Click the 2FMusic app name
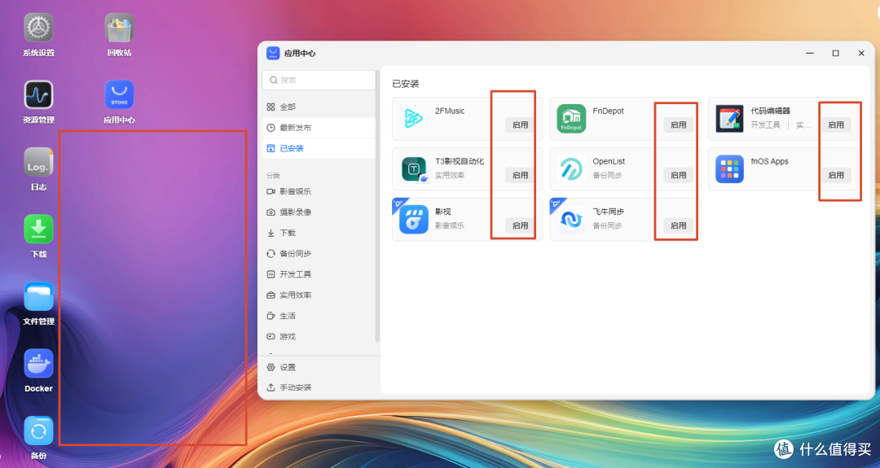 450,111
